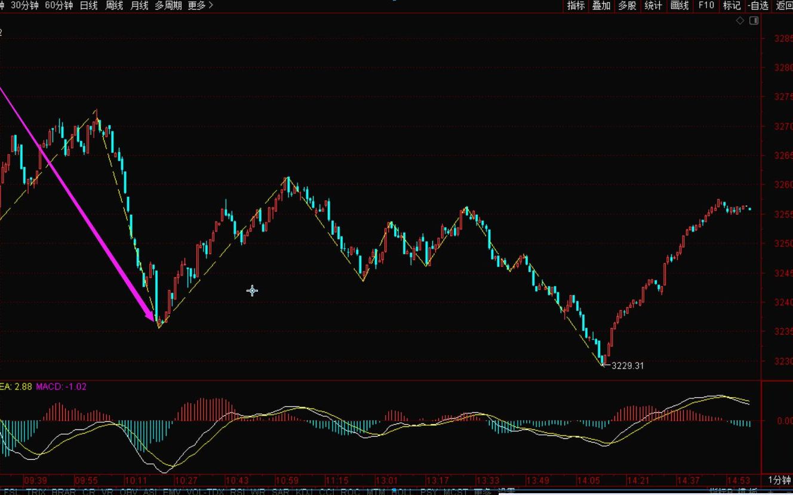Screen dimensions: 793x495
Task: Open the 叠加 overlay menu
Action: (x=601, y=5)
